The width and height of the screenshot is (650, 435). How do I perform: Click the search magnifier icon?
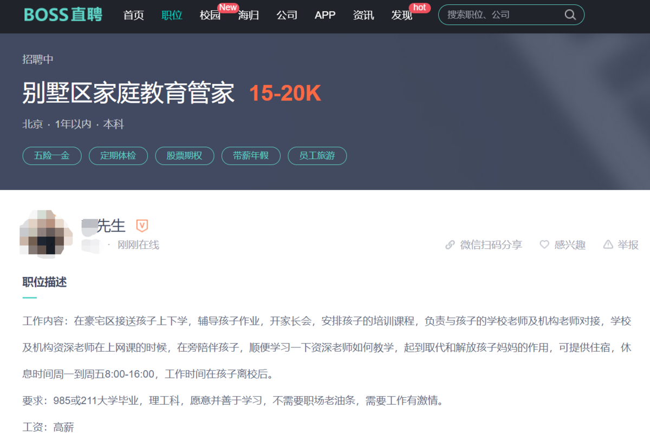tap(570, 15)
